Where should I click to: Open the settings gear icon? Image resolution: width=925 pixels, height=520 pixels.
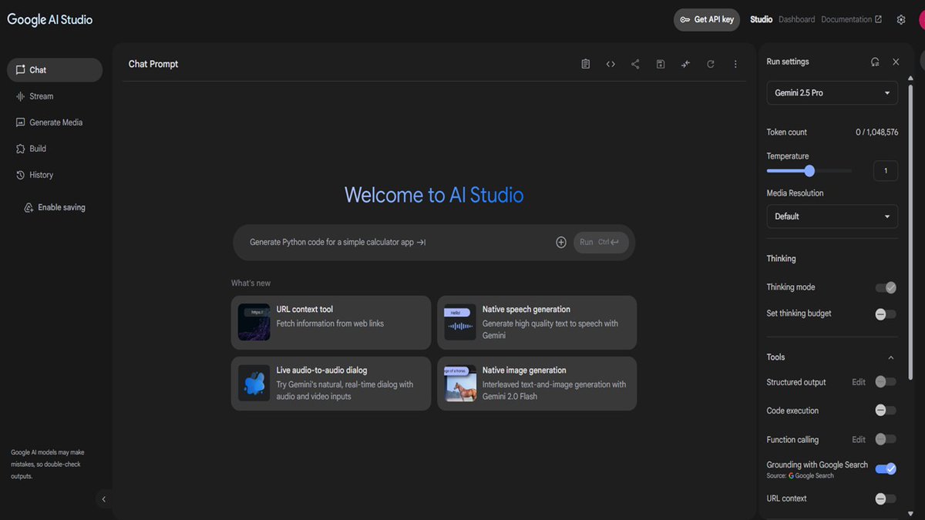click(x=901, y=19)
